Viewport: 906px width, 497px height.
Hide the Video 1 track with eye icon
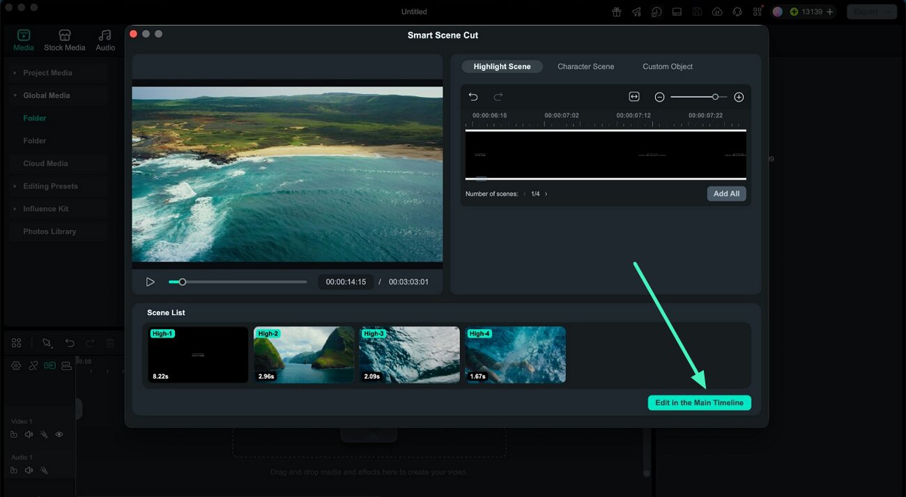tap(59, 434)
